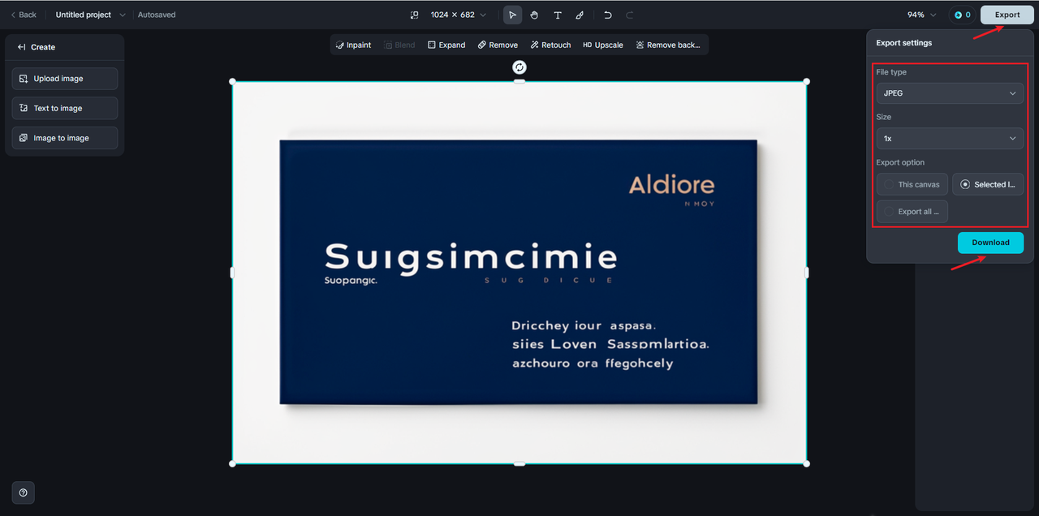
Task: Click the Blend option
Action: tap(399, 45)
